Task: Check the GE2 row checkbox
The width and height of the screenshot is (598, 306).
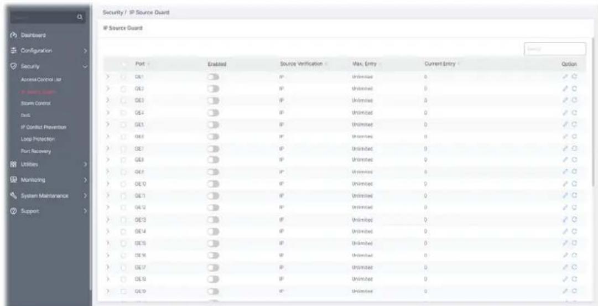Action: [123, 89]
